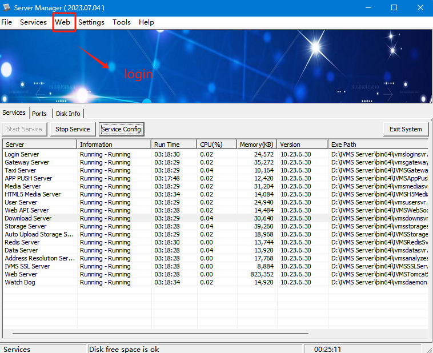
Task: Open the Web menu
Action: coord(63,22)
